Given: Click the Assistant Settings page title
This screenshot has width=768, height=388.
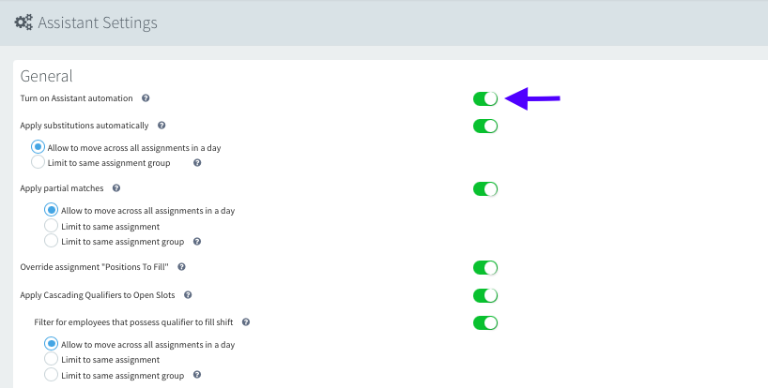Looking at the screenshot, I should pos(98,23).
